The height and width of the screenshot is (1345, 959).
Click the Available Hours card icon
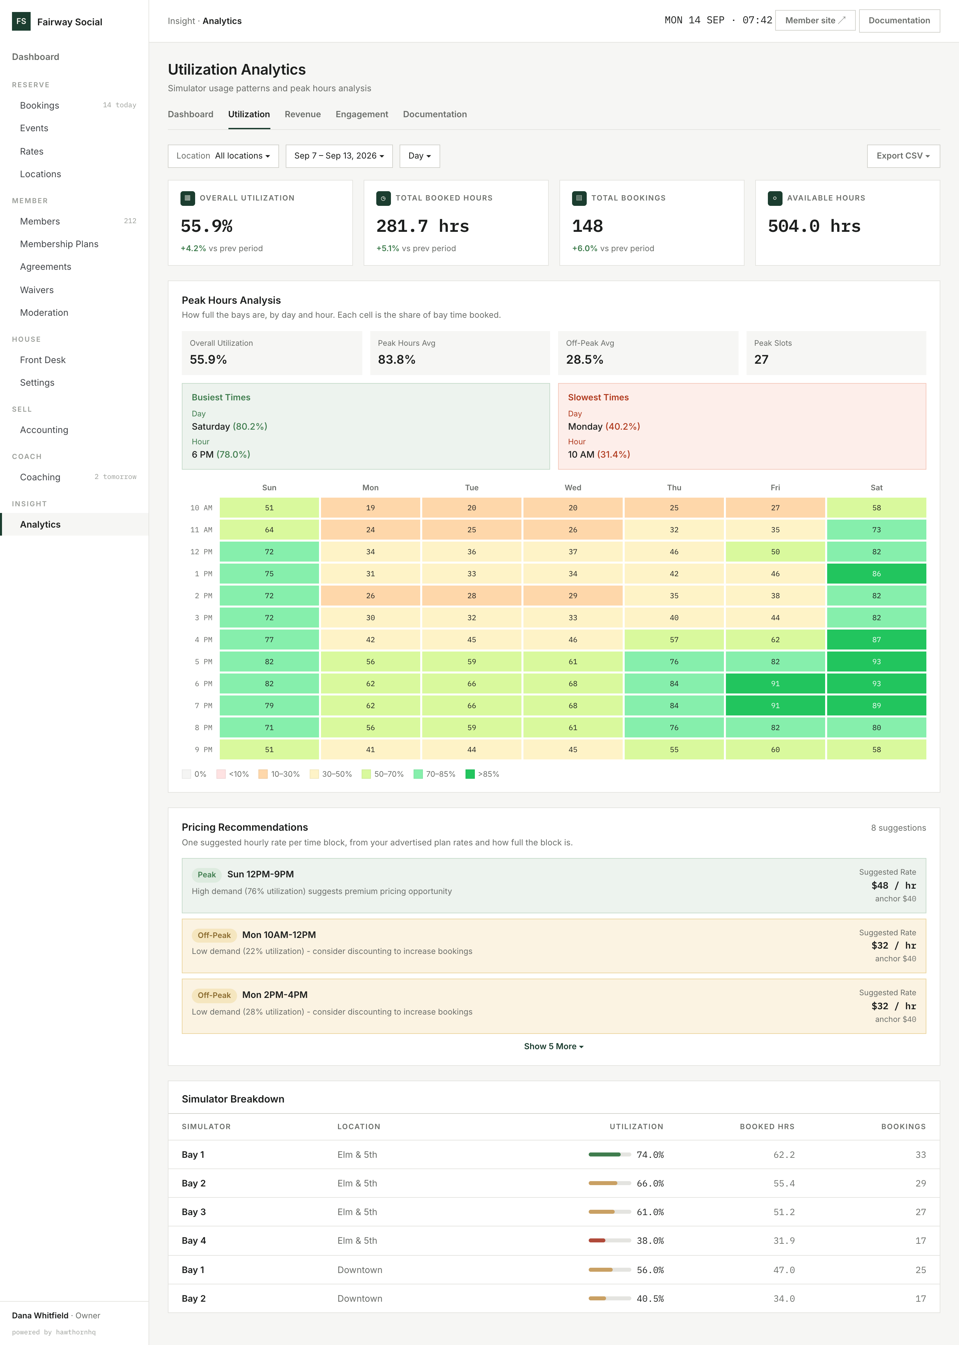click(x=775, y=198)
